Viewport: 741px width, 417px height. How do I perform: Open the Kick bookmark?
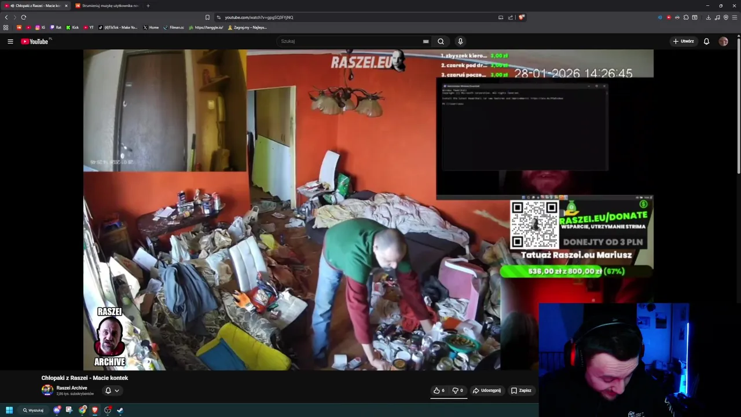72,27
